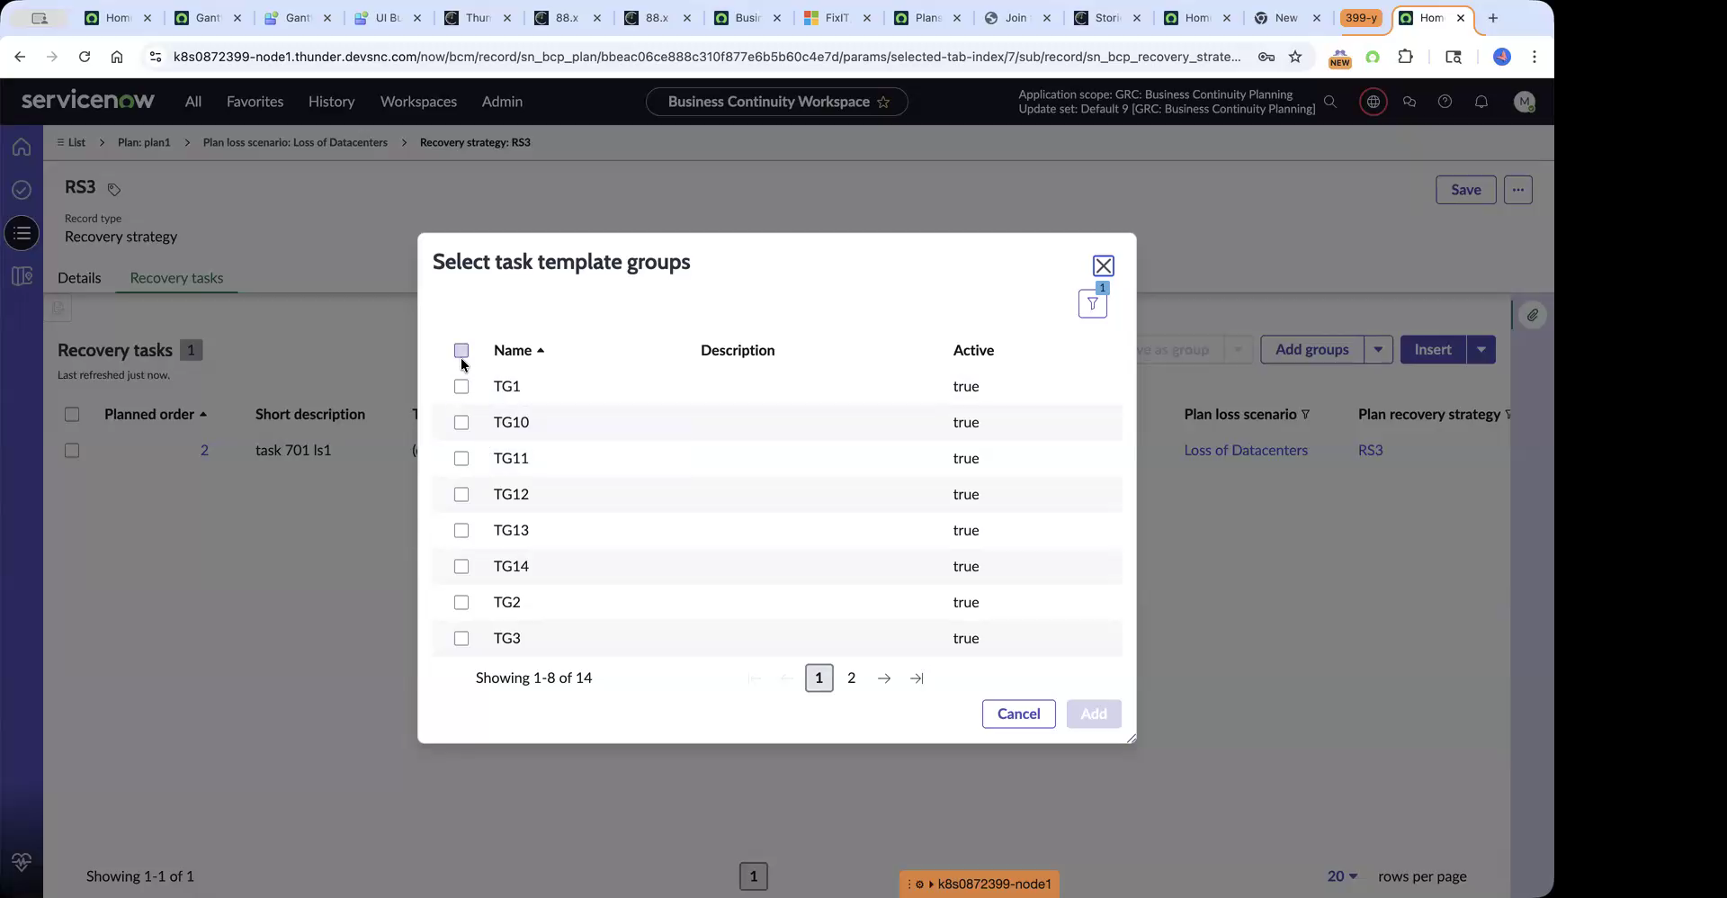
Task: Open the Loss of Datacenters link
Action: [1246, 450]
